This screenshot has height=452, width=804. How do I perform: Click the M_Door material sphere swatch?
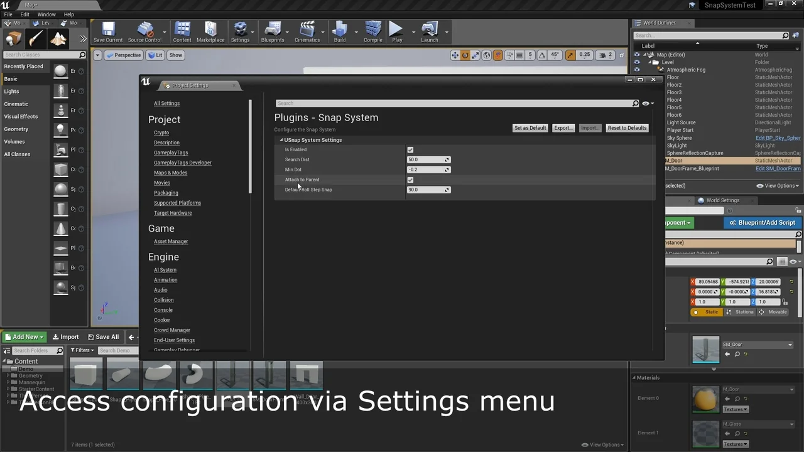(x=705, y=399)
